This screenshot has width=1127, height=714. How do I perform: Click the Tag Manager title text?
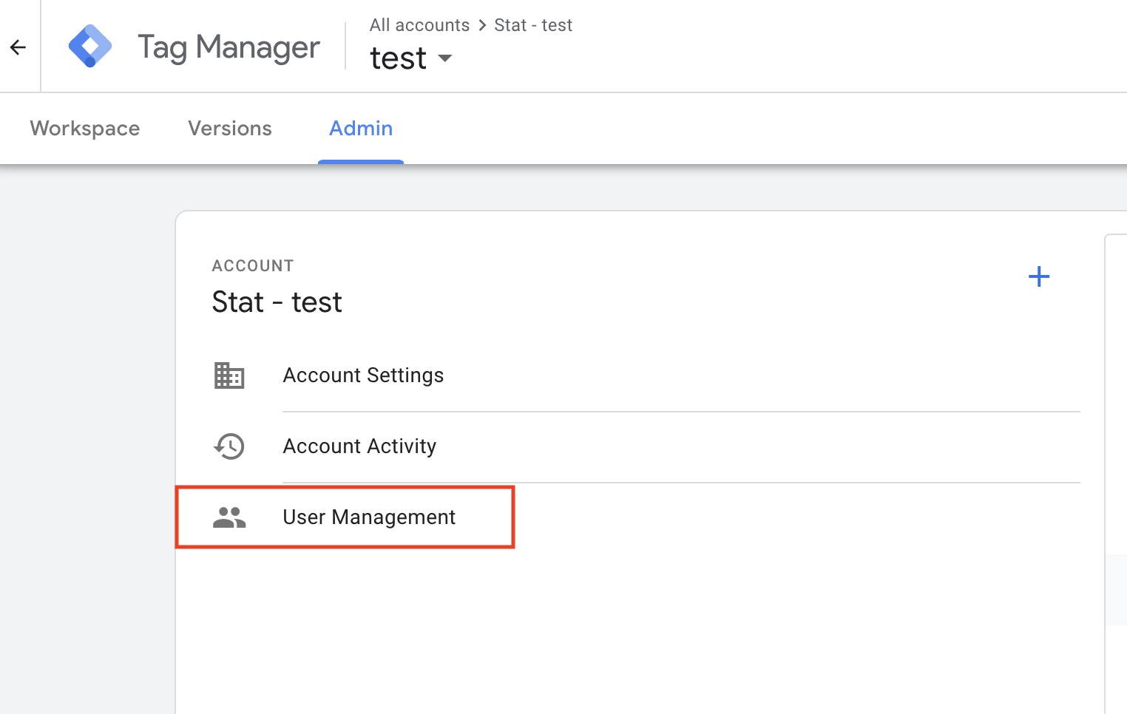229,47
